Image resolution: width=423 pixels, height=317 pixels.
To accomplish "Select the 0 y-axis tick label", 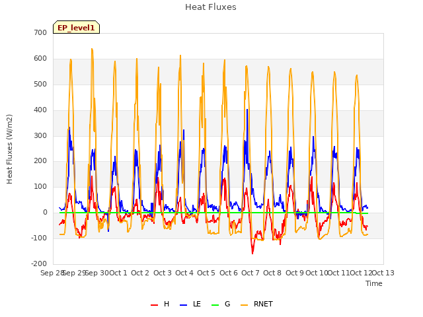I will [45, 213].
